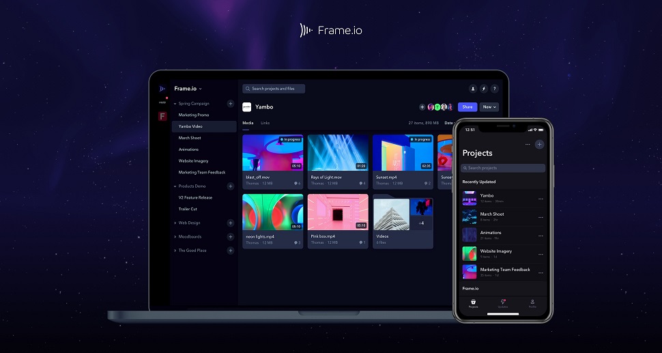Image resolution: width=662 pixels, height=353 pixels.
Task: Click the Share button
Action: tap(467, 107)
